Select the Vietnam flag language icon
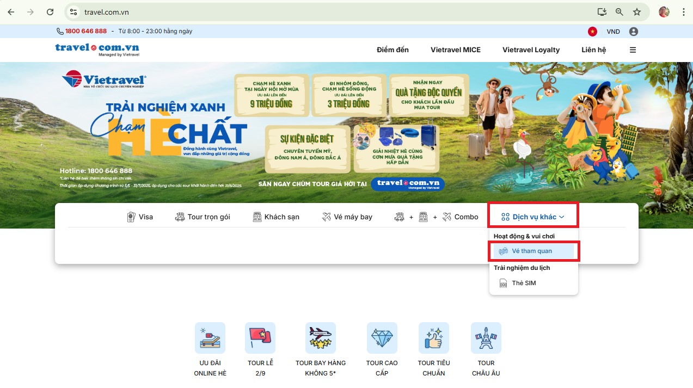Image resolution: width=693 pixels, height=388 pixels. [x=592, y=32]
